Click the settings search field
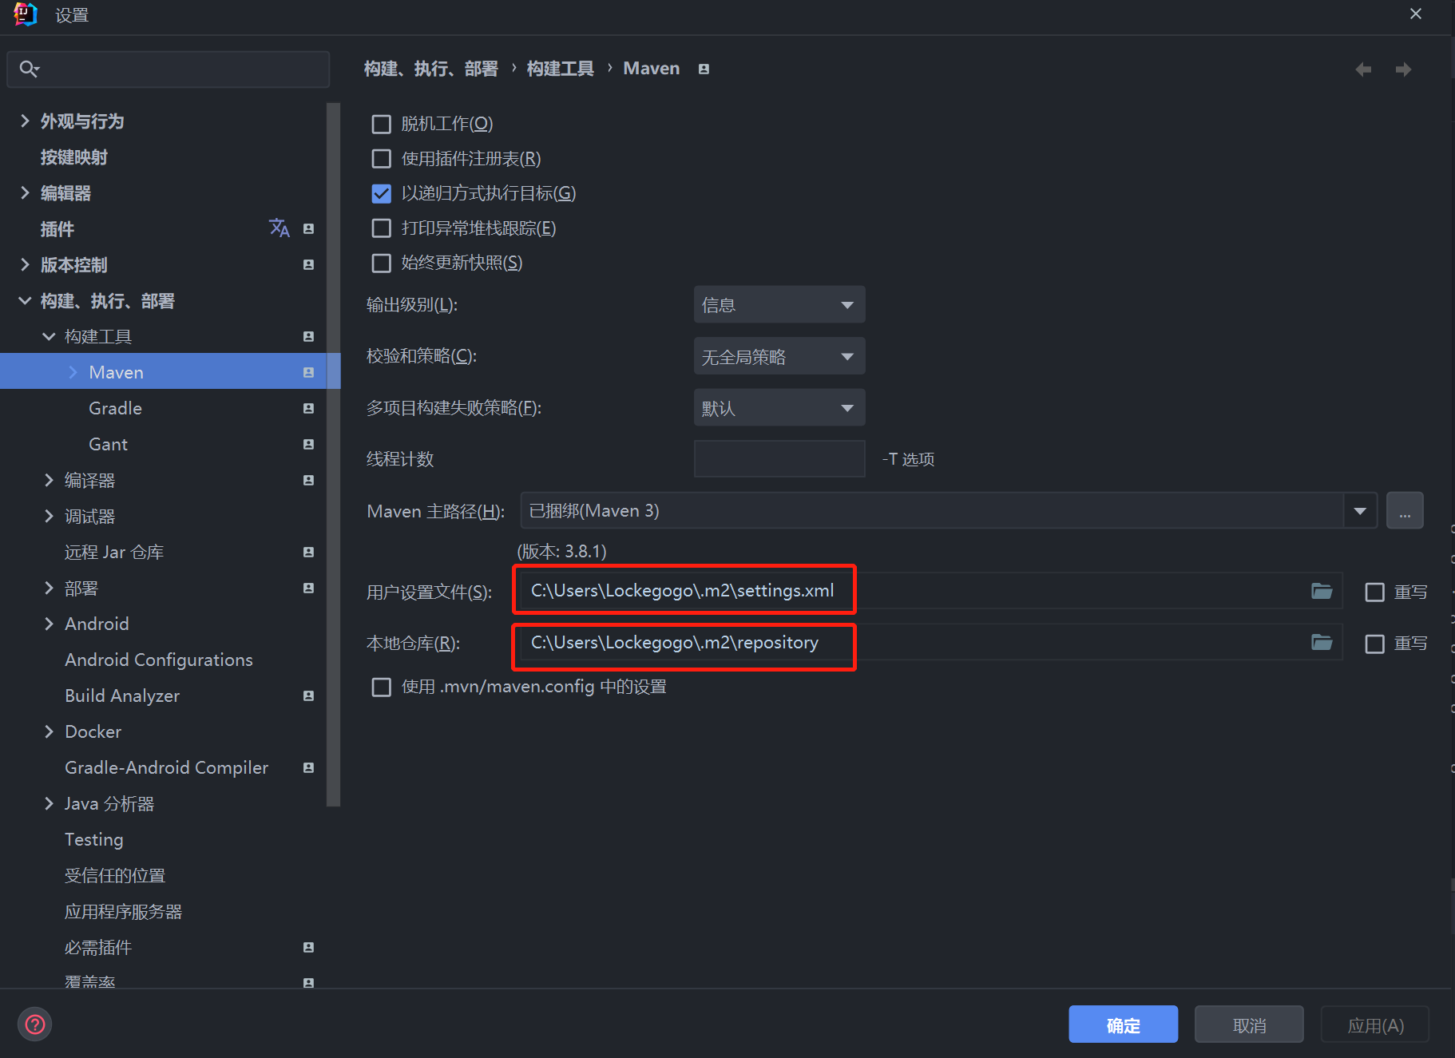1455x1058 pixels. pyautogui.click(x=168, y=69)
